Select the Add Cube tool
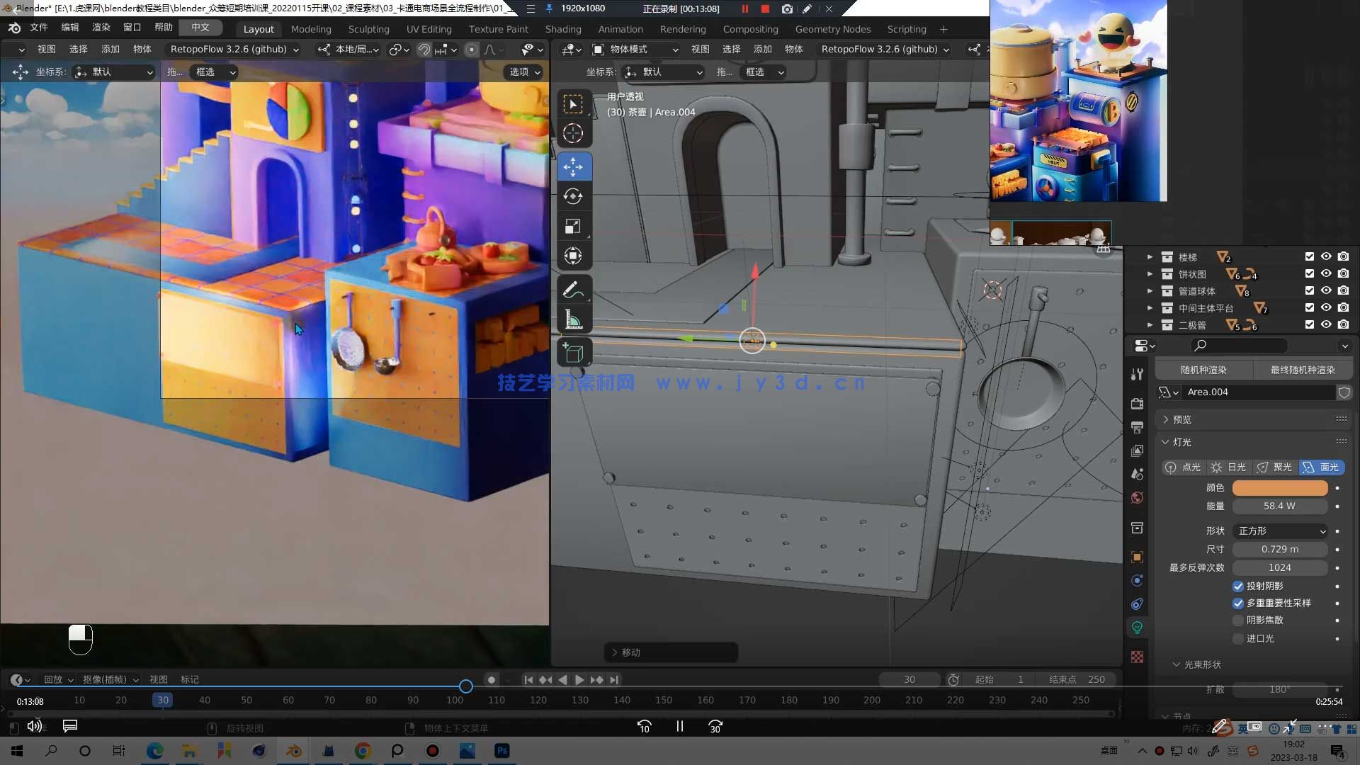This screenshot has height=765, width=1360. pyautogui.click(x=573, y=352)
